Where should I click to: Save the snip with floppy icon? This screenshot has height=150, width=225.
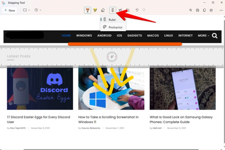click(198, 10)
